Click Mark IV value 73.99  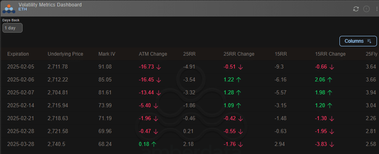click(x=105, y=106)
